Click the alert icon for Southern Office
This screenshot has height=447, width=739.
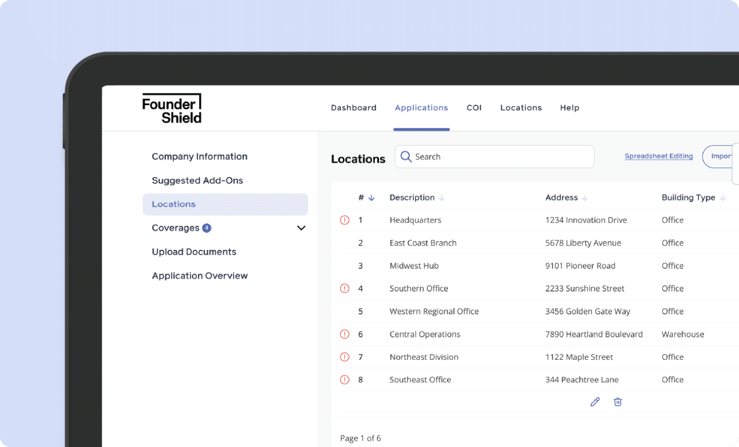coord(345,288)
